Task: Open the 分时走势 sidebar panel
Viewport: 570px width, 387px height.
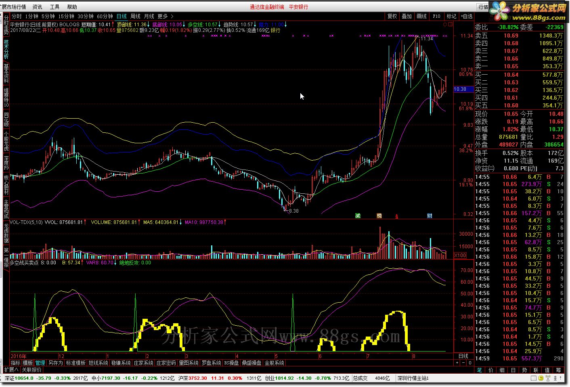Action: [6, 25]
